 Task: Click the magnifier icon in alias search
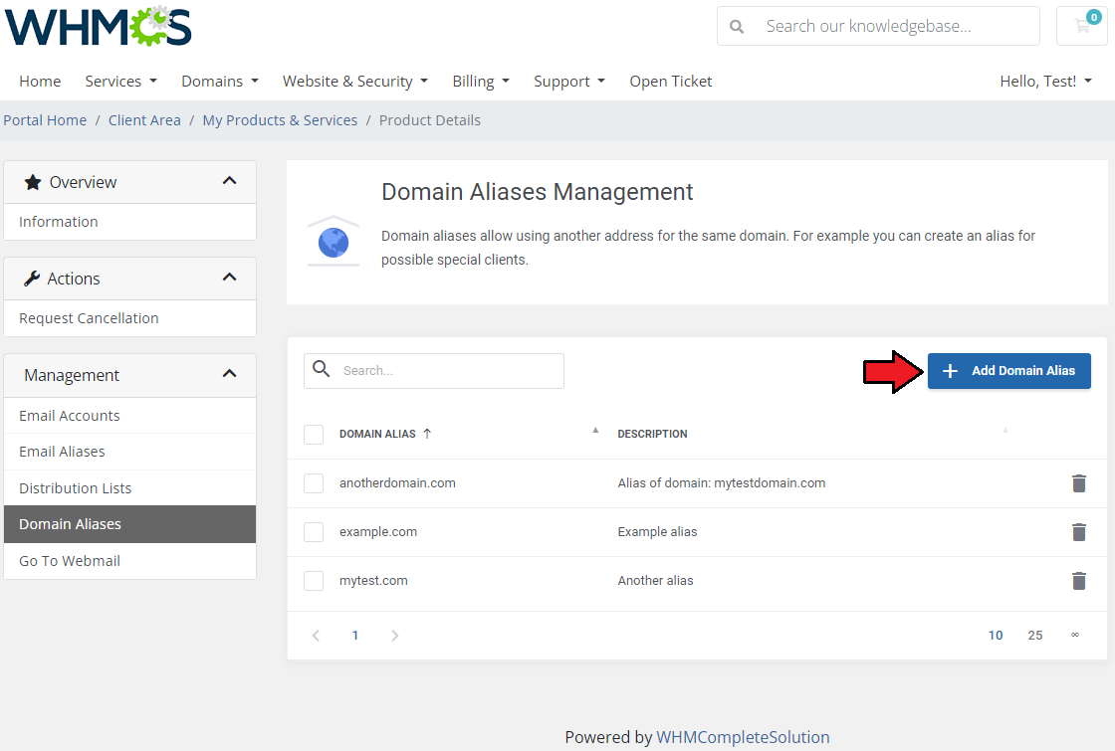(322, 369)
